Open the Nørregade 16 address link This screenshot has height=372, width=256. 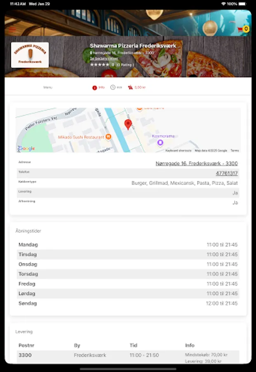point(197,163)
